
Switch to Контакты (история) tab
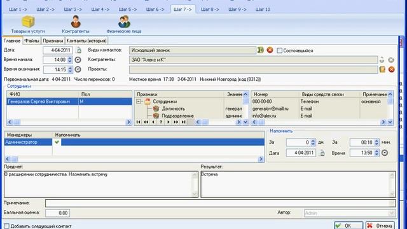click(86, 41)
